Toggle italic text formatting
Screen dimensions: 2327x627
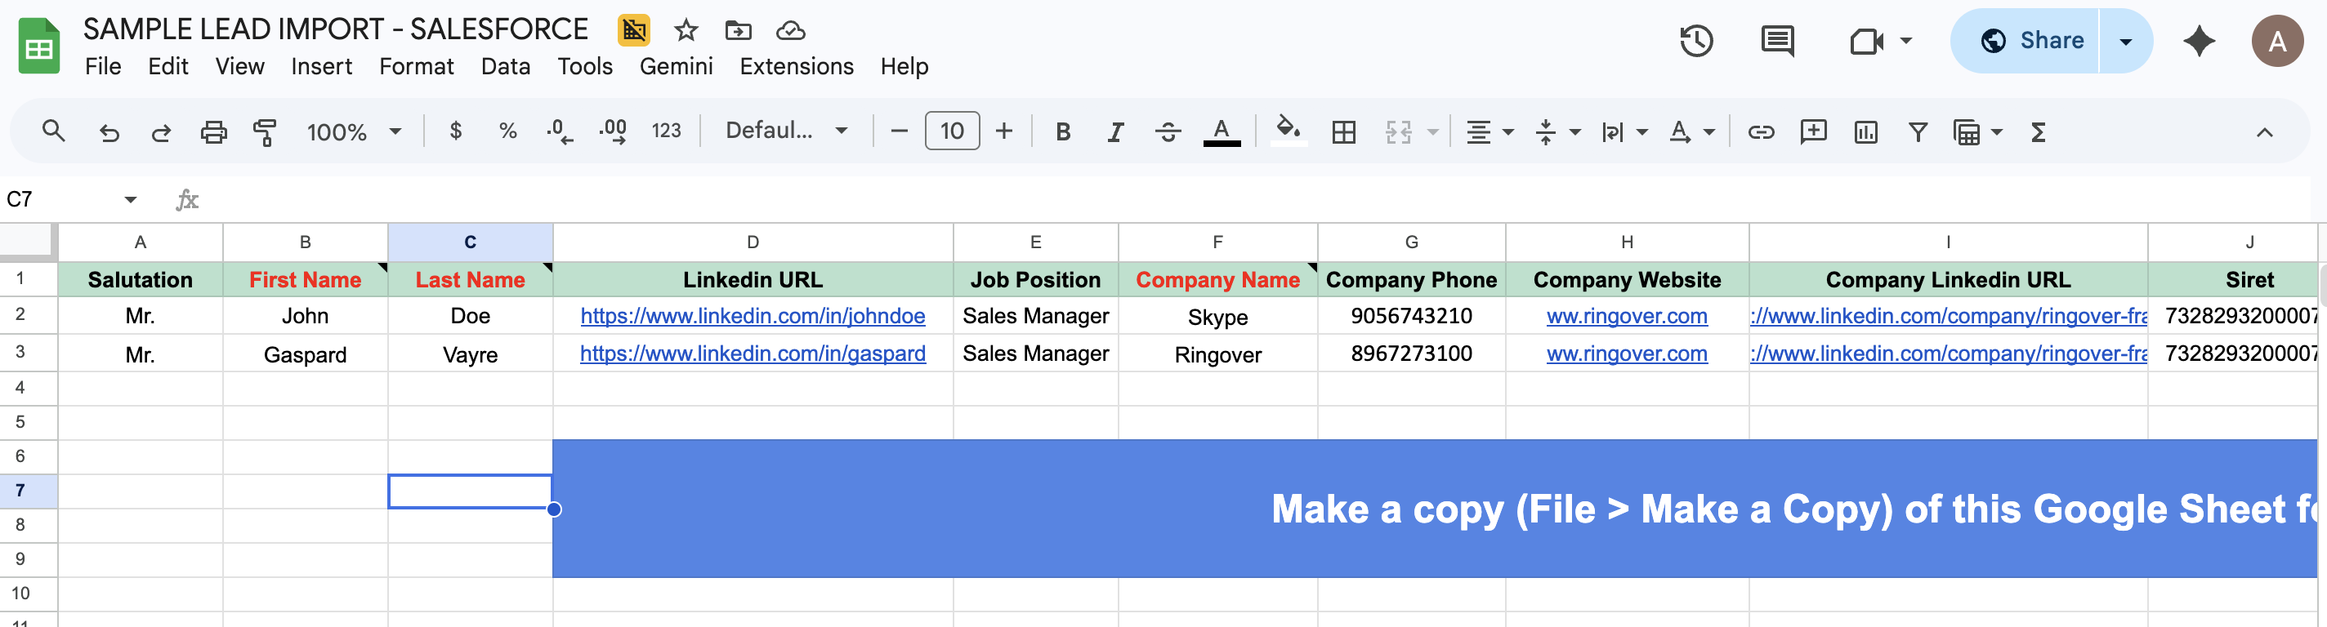coord(1114,131)
